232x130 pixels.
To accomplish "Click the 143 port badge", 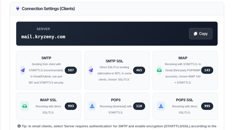I will [x=207, y=70].
